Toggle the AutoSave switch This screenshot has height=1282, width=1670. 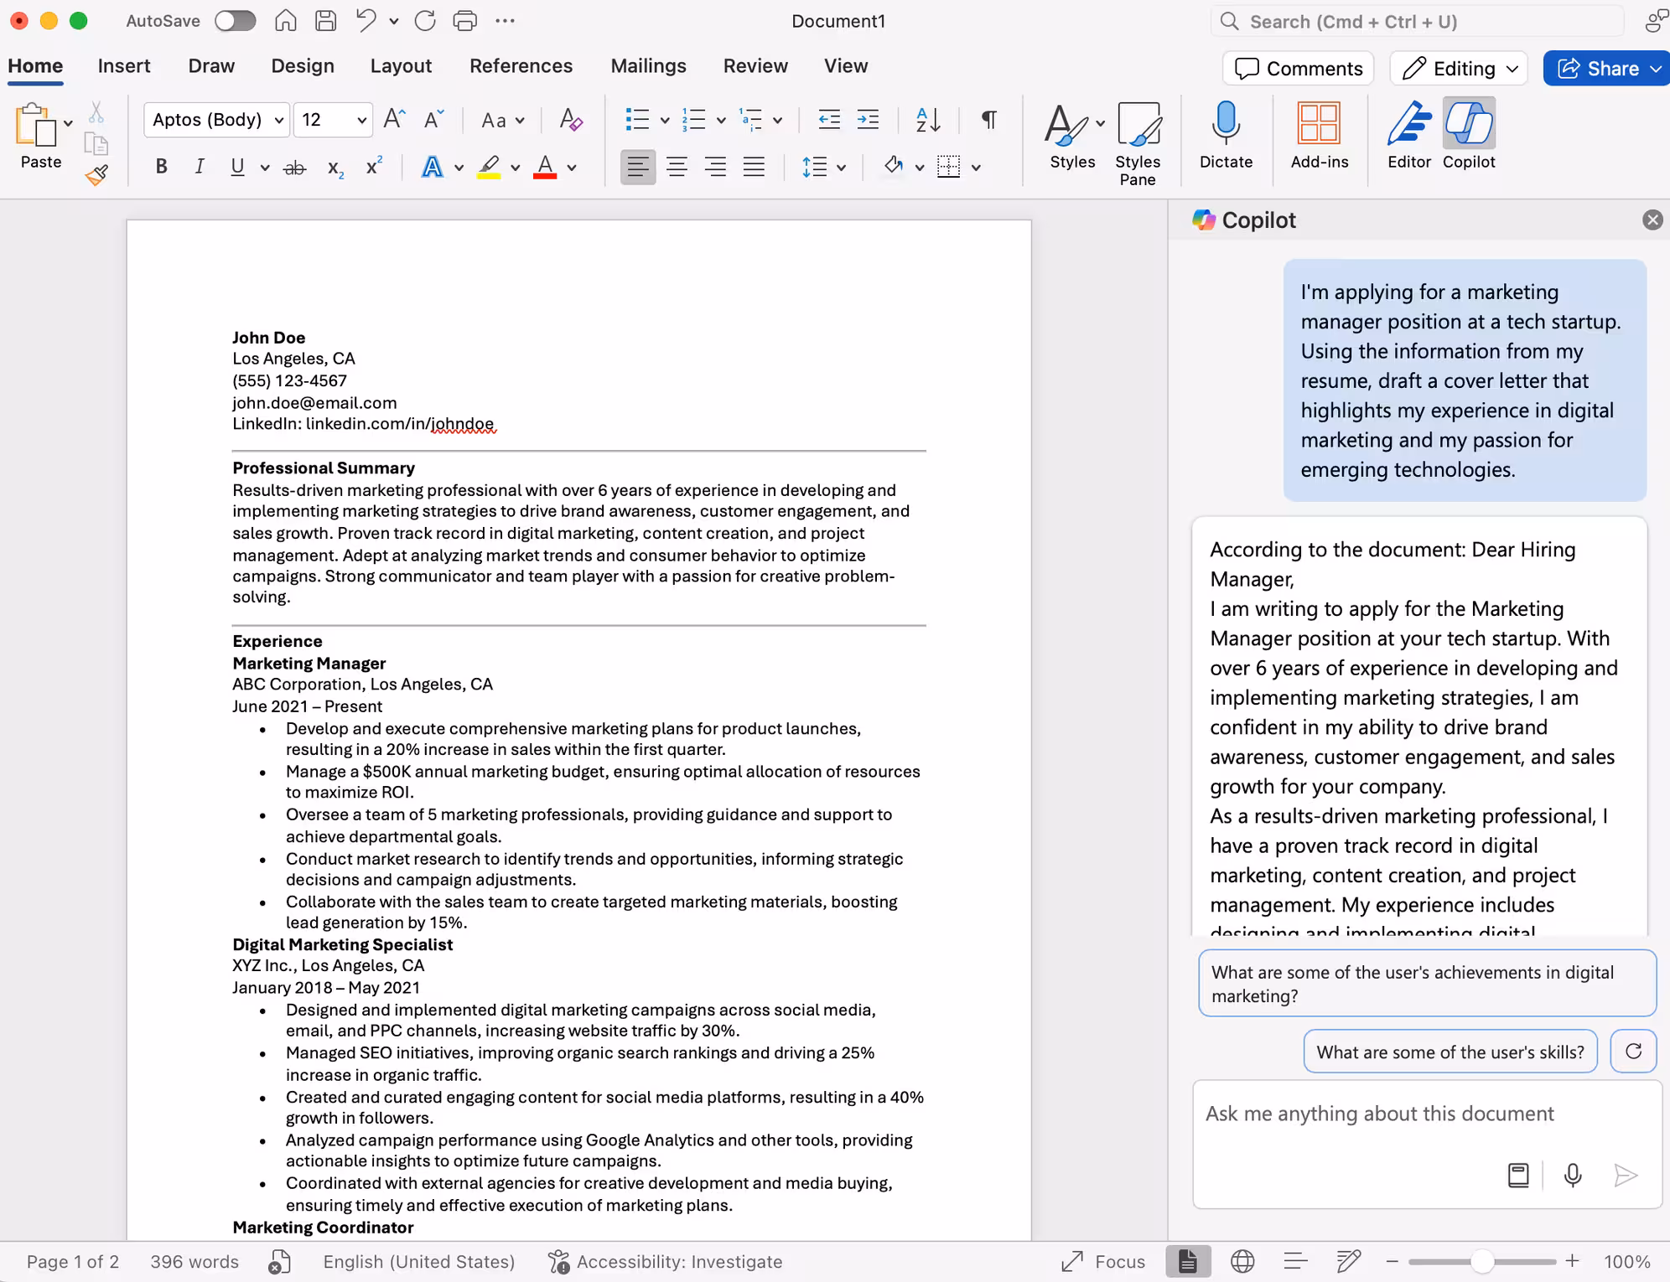pyautogui.click(x=235, y=21)
